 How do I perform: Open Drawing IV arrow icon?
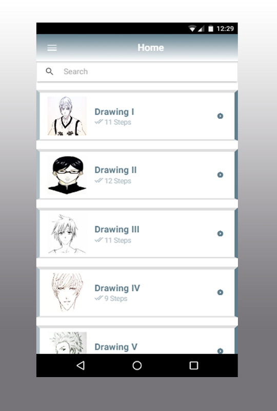(x=220, y=292)
